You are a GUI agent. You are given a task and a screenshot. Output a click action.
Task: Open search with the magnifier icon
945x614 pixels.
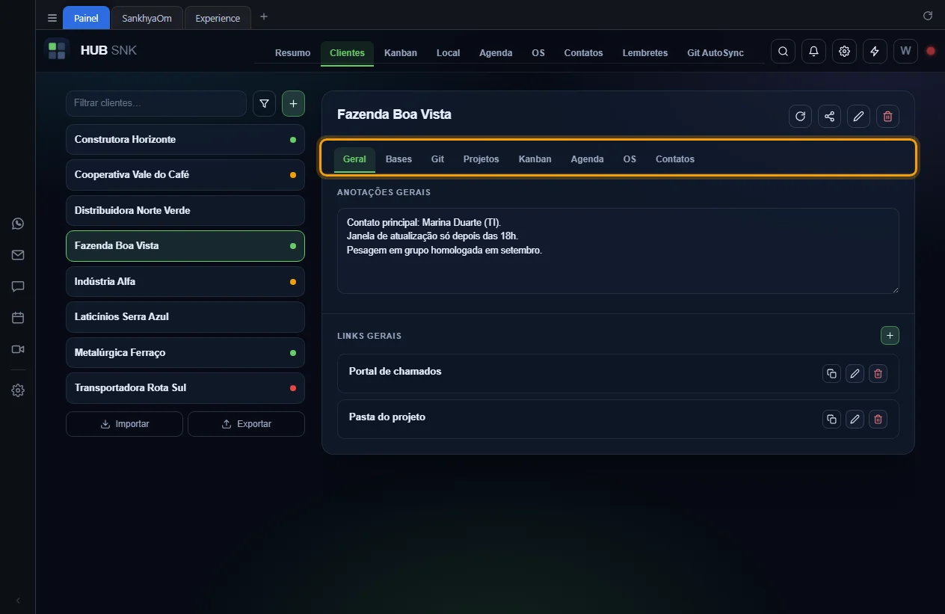coord(783,52)
